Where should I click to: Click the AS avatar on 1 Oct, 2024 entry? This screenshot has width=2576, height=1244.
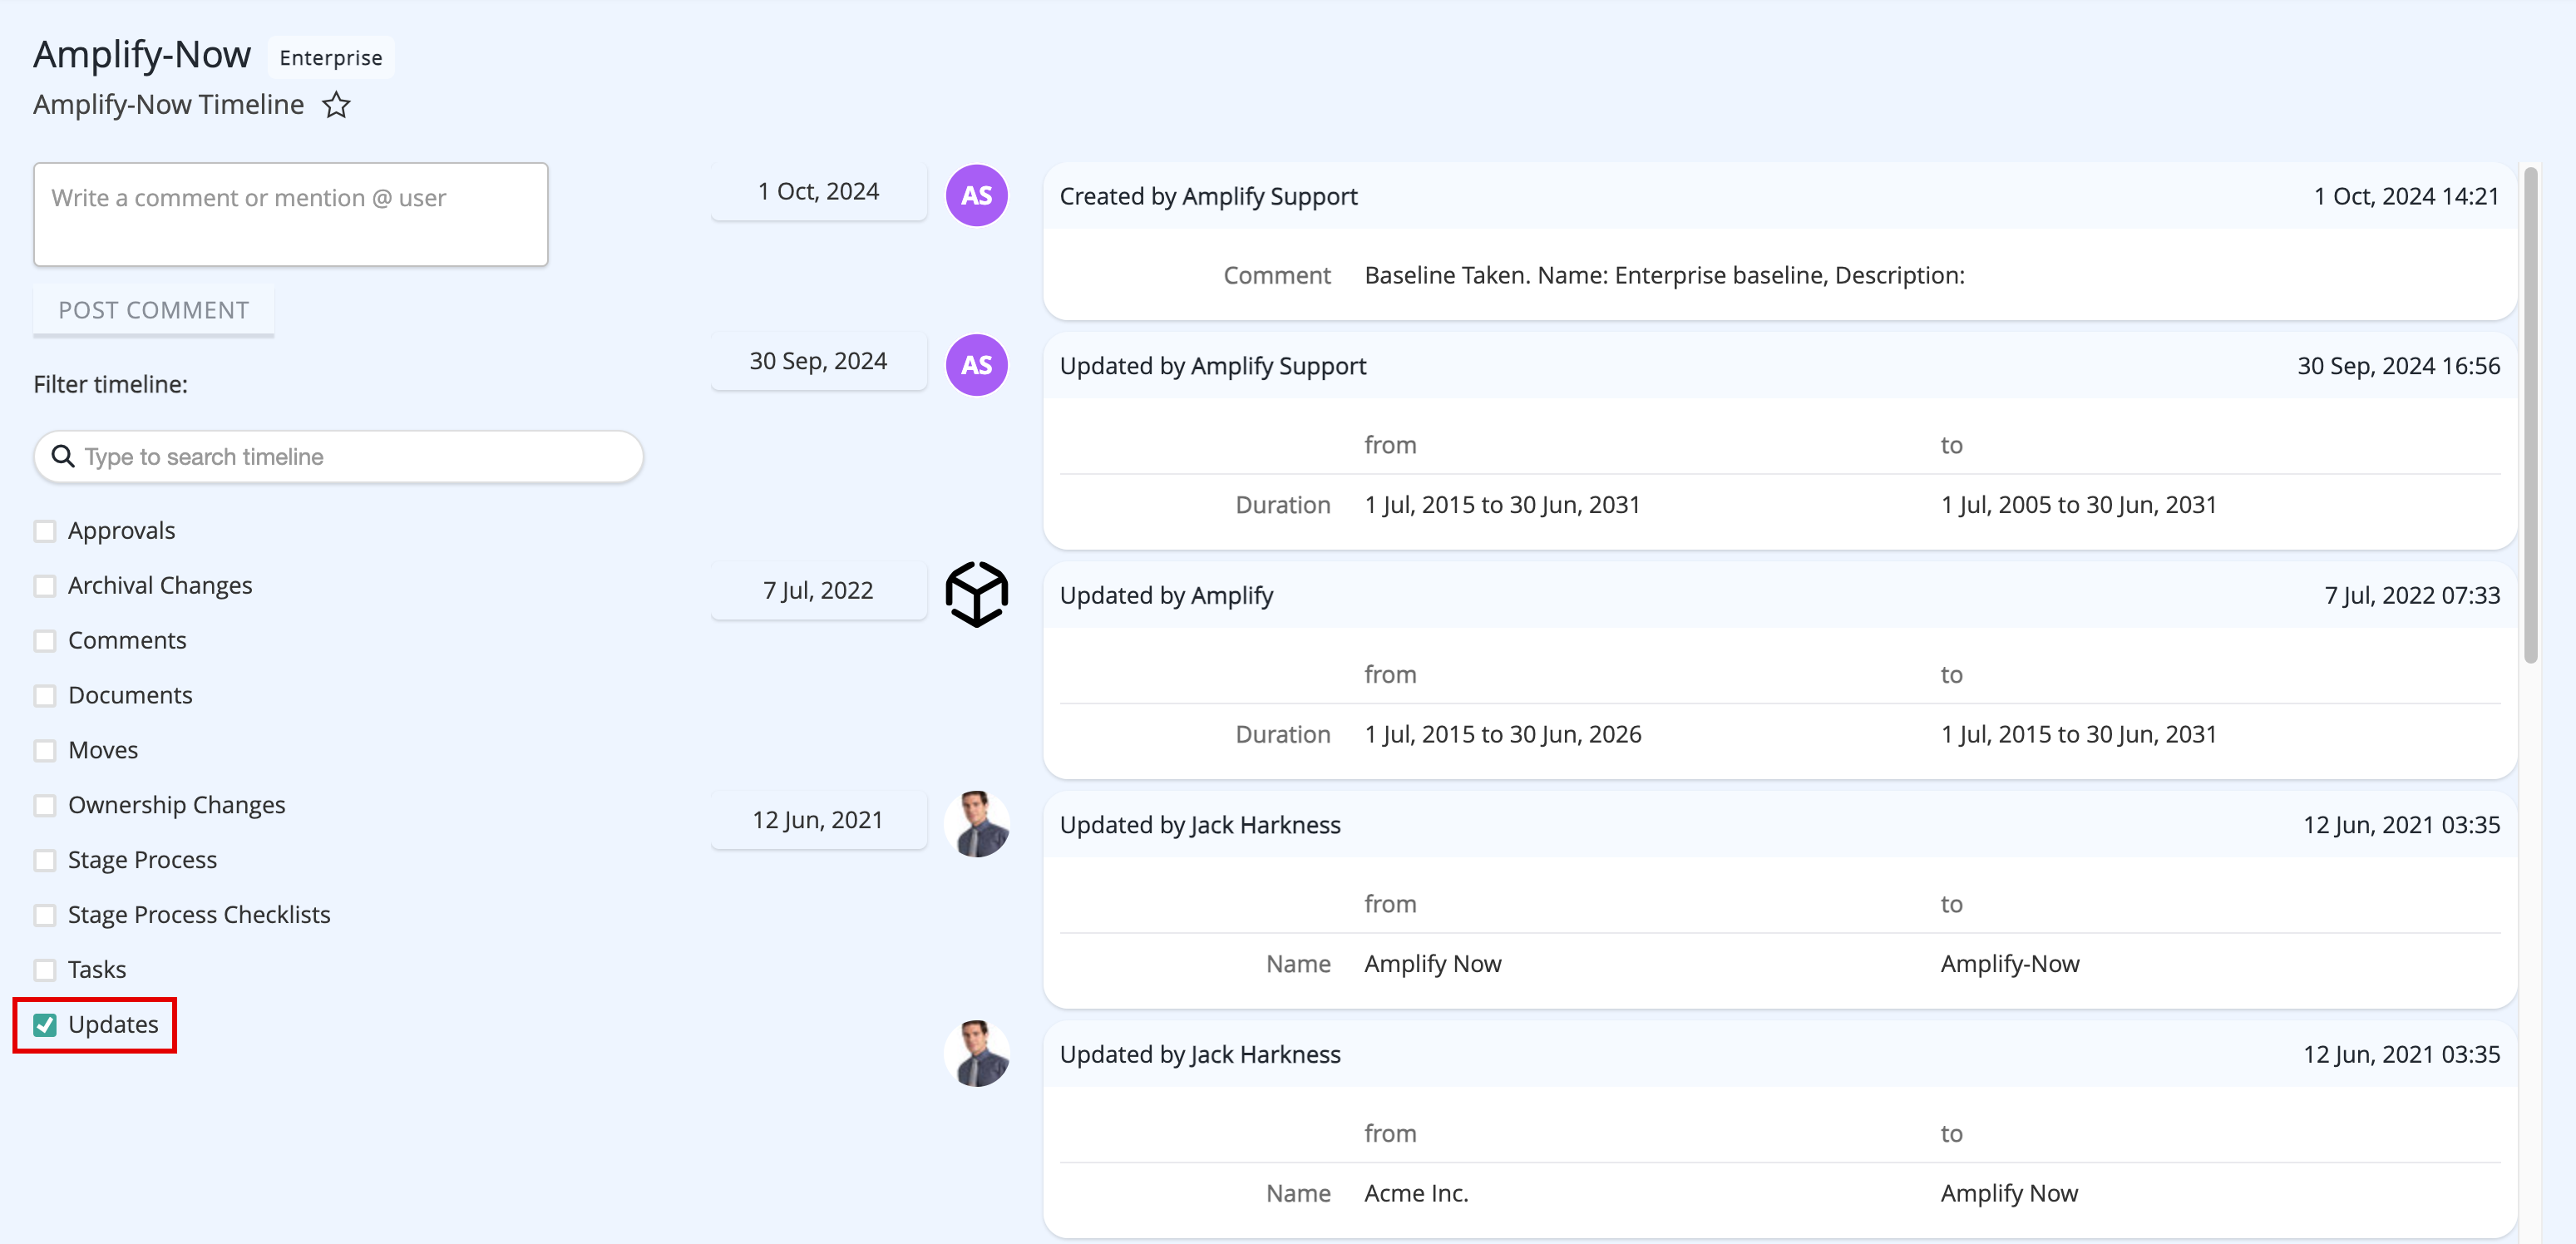(976, 195)
